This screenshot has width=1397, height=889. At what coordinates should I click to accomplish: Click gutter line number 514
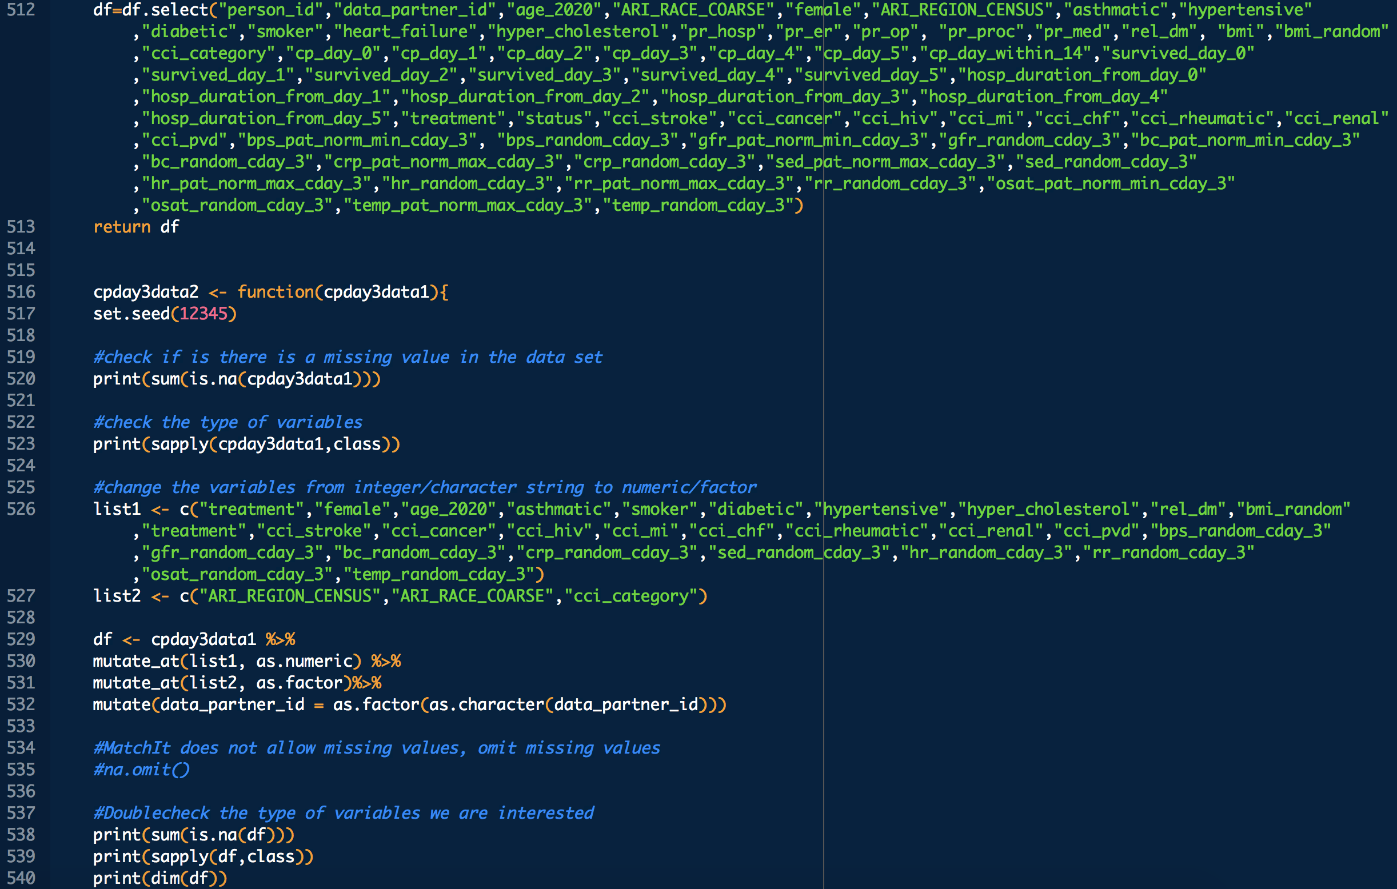click(x=21, y=249)
